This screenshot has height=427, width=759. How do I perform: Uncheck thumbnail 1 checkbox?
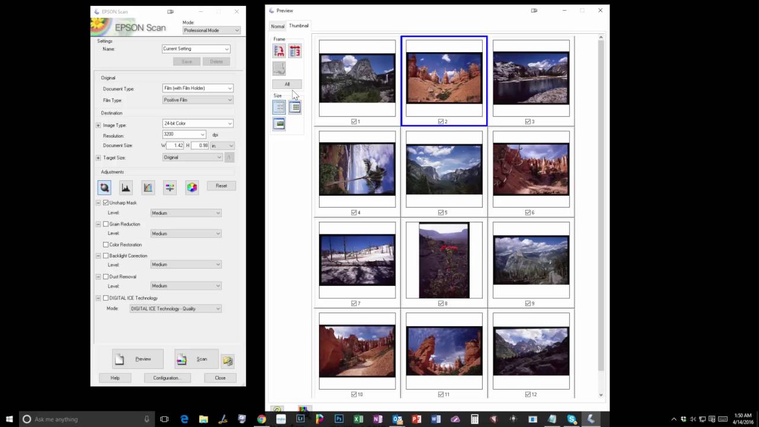(354, 122)
